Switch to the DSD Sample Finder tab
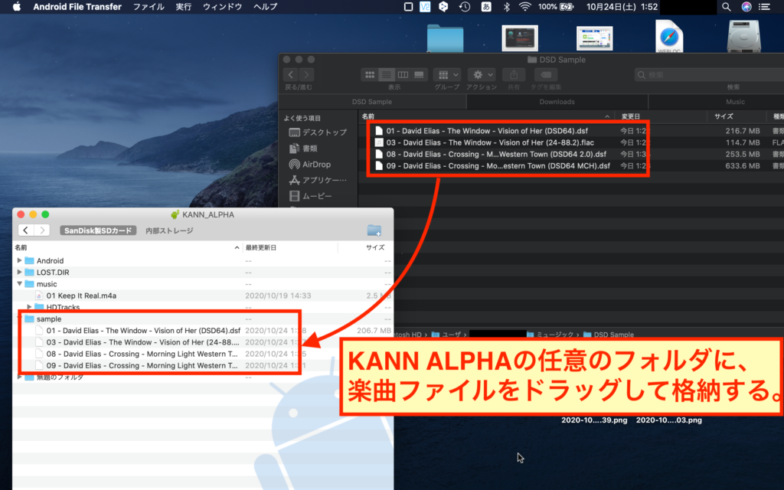Viewport: 784px width, 490px height. [x=372, y=102]
